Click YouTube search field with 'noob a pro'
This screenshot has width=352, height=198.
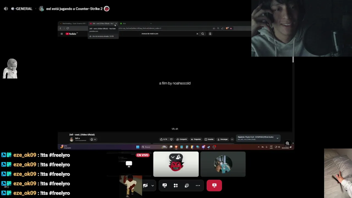[168, 34]
